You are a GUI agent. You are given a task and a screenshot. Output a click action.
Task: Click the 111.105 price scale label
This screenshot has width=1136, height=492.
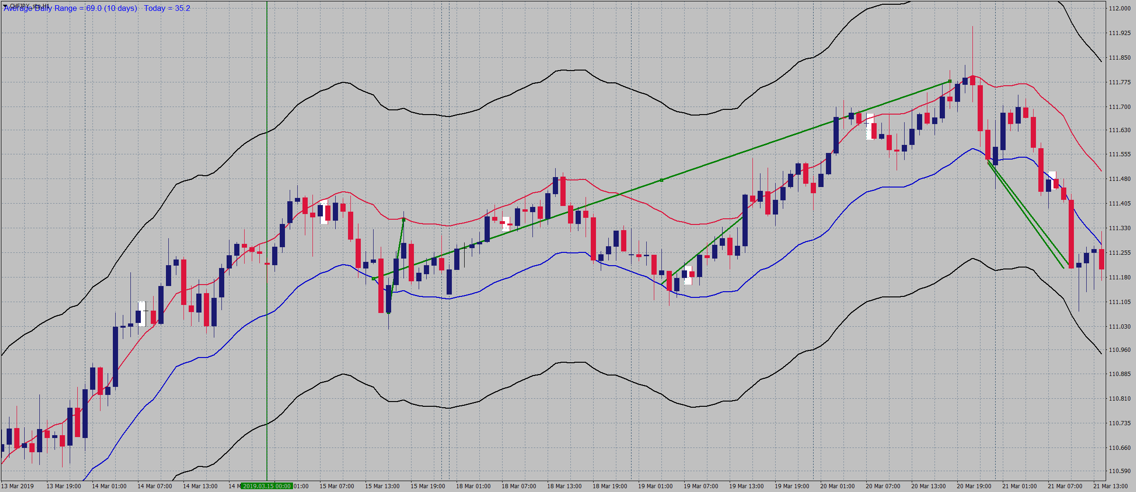(1119, 302)
